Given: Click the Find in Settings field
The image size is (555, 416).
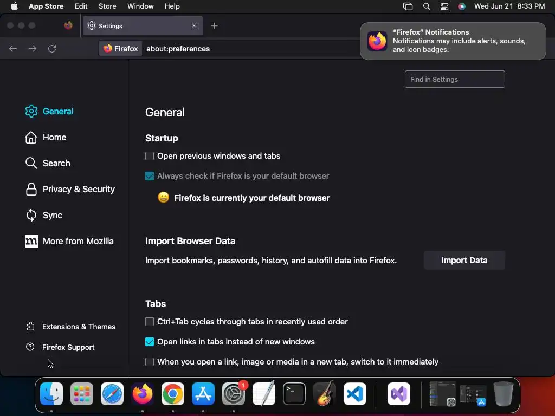Looking at the screenshot, I should (455, 79).
